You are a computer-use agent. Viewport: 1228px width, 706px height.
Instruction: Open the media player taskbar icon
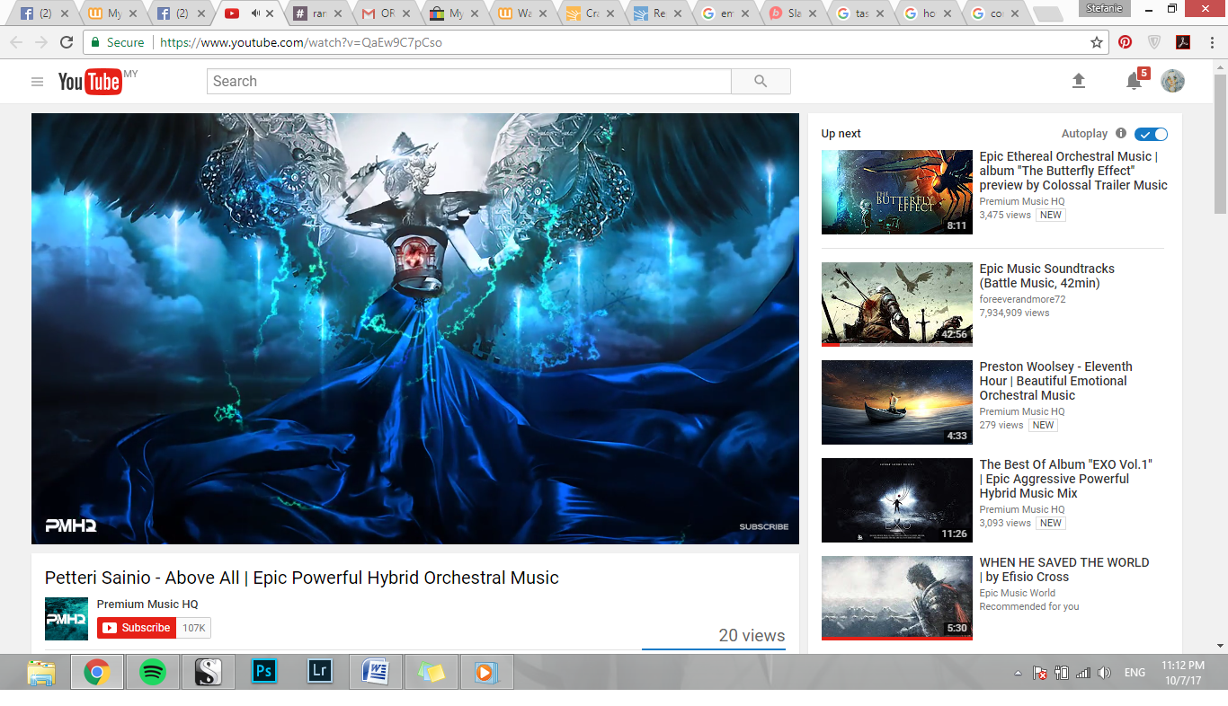point(486,672)
